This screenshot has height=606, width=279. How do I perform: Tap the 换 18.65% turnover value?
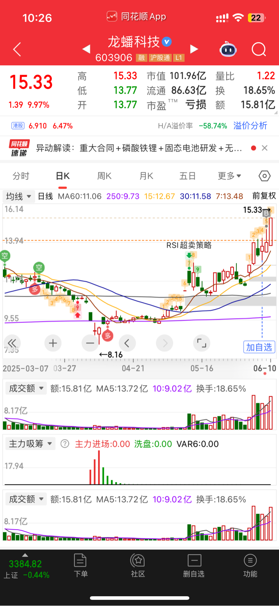coord(245,90)
